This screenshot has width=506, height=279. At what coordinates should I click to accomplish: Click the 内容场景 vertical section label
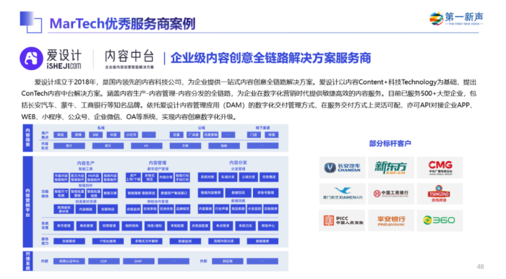tap(27, 138)
